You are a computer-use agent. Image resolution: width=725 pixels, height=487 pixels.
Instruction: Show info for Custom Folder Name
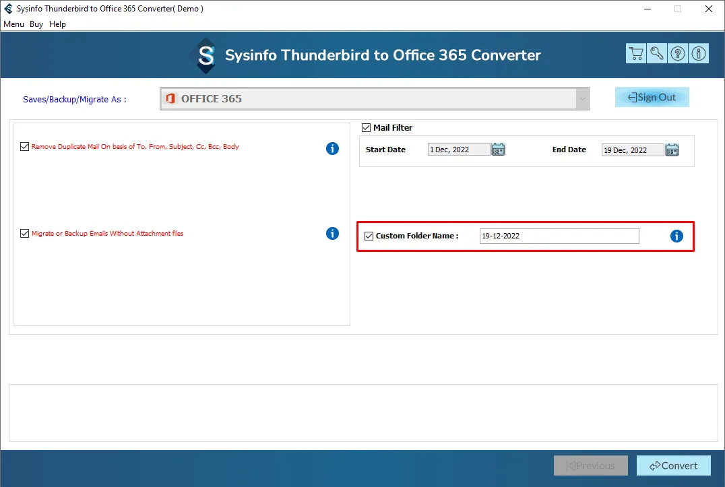point(676,236)
